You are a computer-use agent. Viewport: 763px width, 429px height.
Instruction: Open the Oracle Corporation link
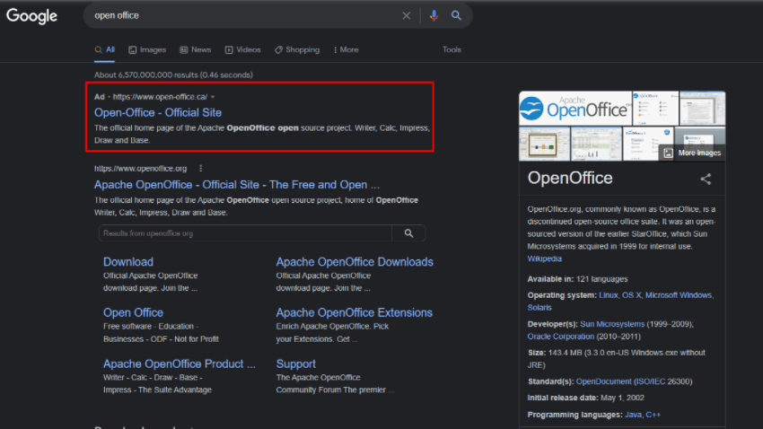[560, 336]
